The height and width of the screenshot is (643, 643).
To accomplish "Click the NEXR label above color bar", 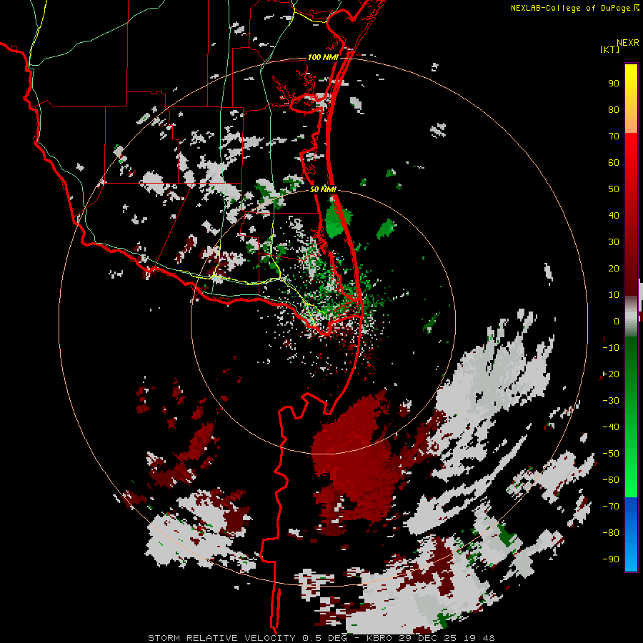I will pos(628,43).
